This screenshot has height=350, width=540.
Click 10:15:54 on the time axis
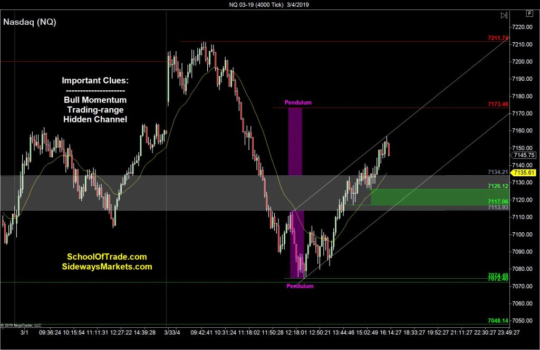(73, 333)
